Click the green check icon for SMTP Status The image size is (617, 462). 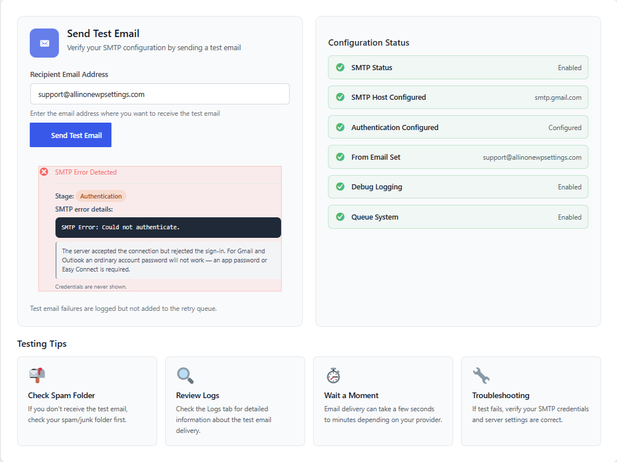pyautogui.click(x=340, y=67)
